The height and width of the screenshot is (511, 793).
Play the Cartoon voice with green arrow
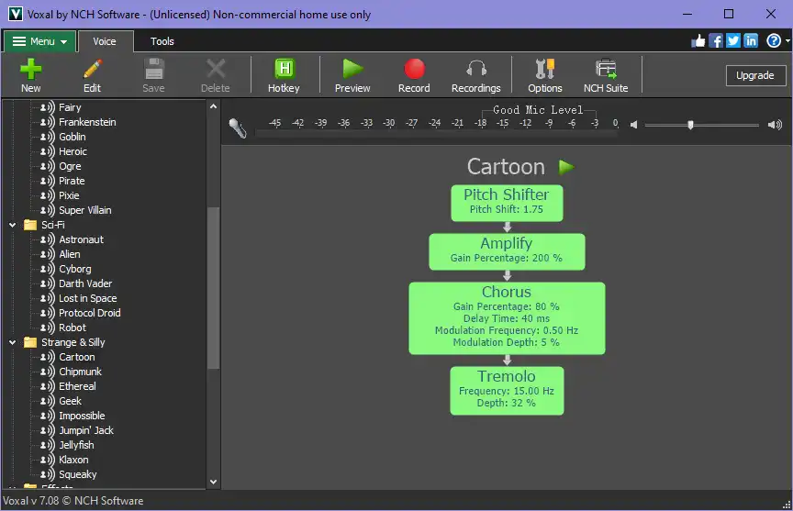point(566,167)
